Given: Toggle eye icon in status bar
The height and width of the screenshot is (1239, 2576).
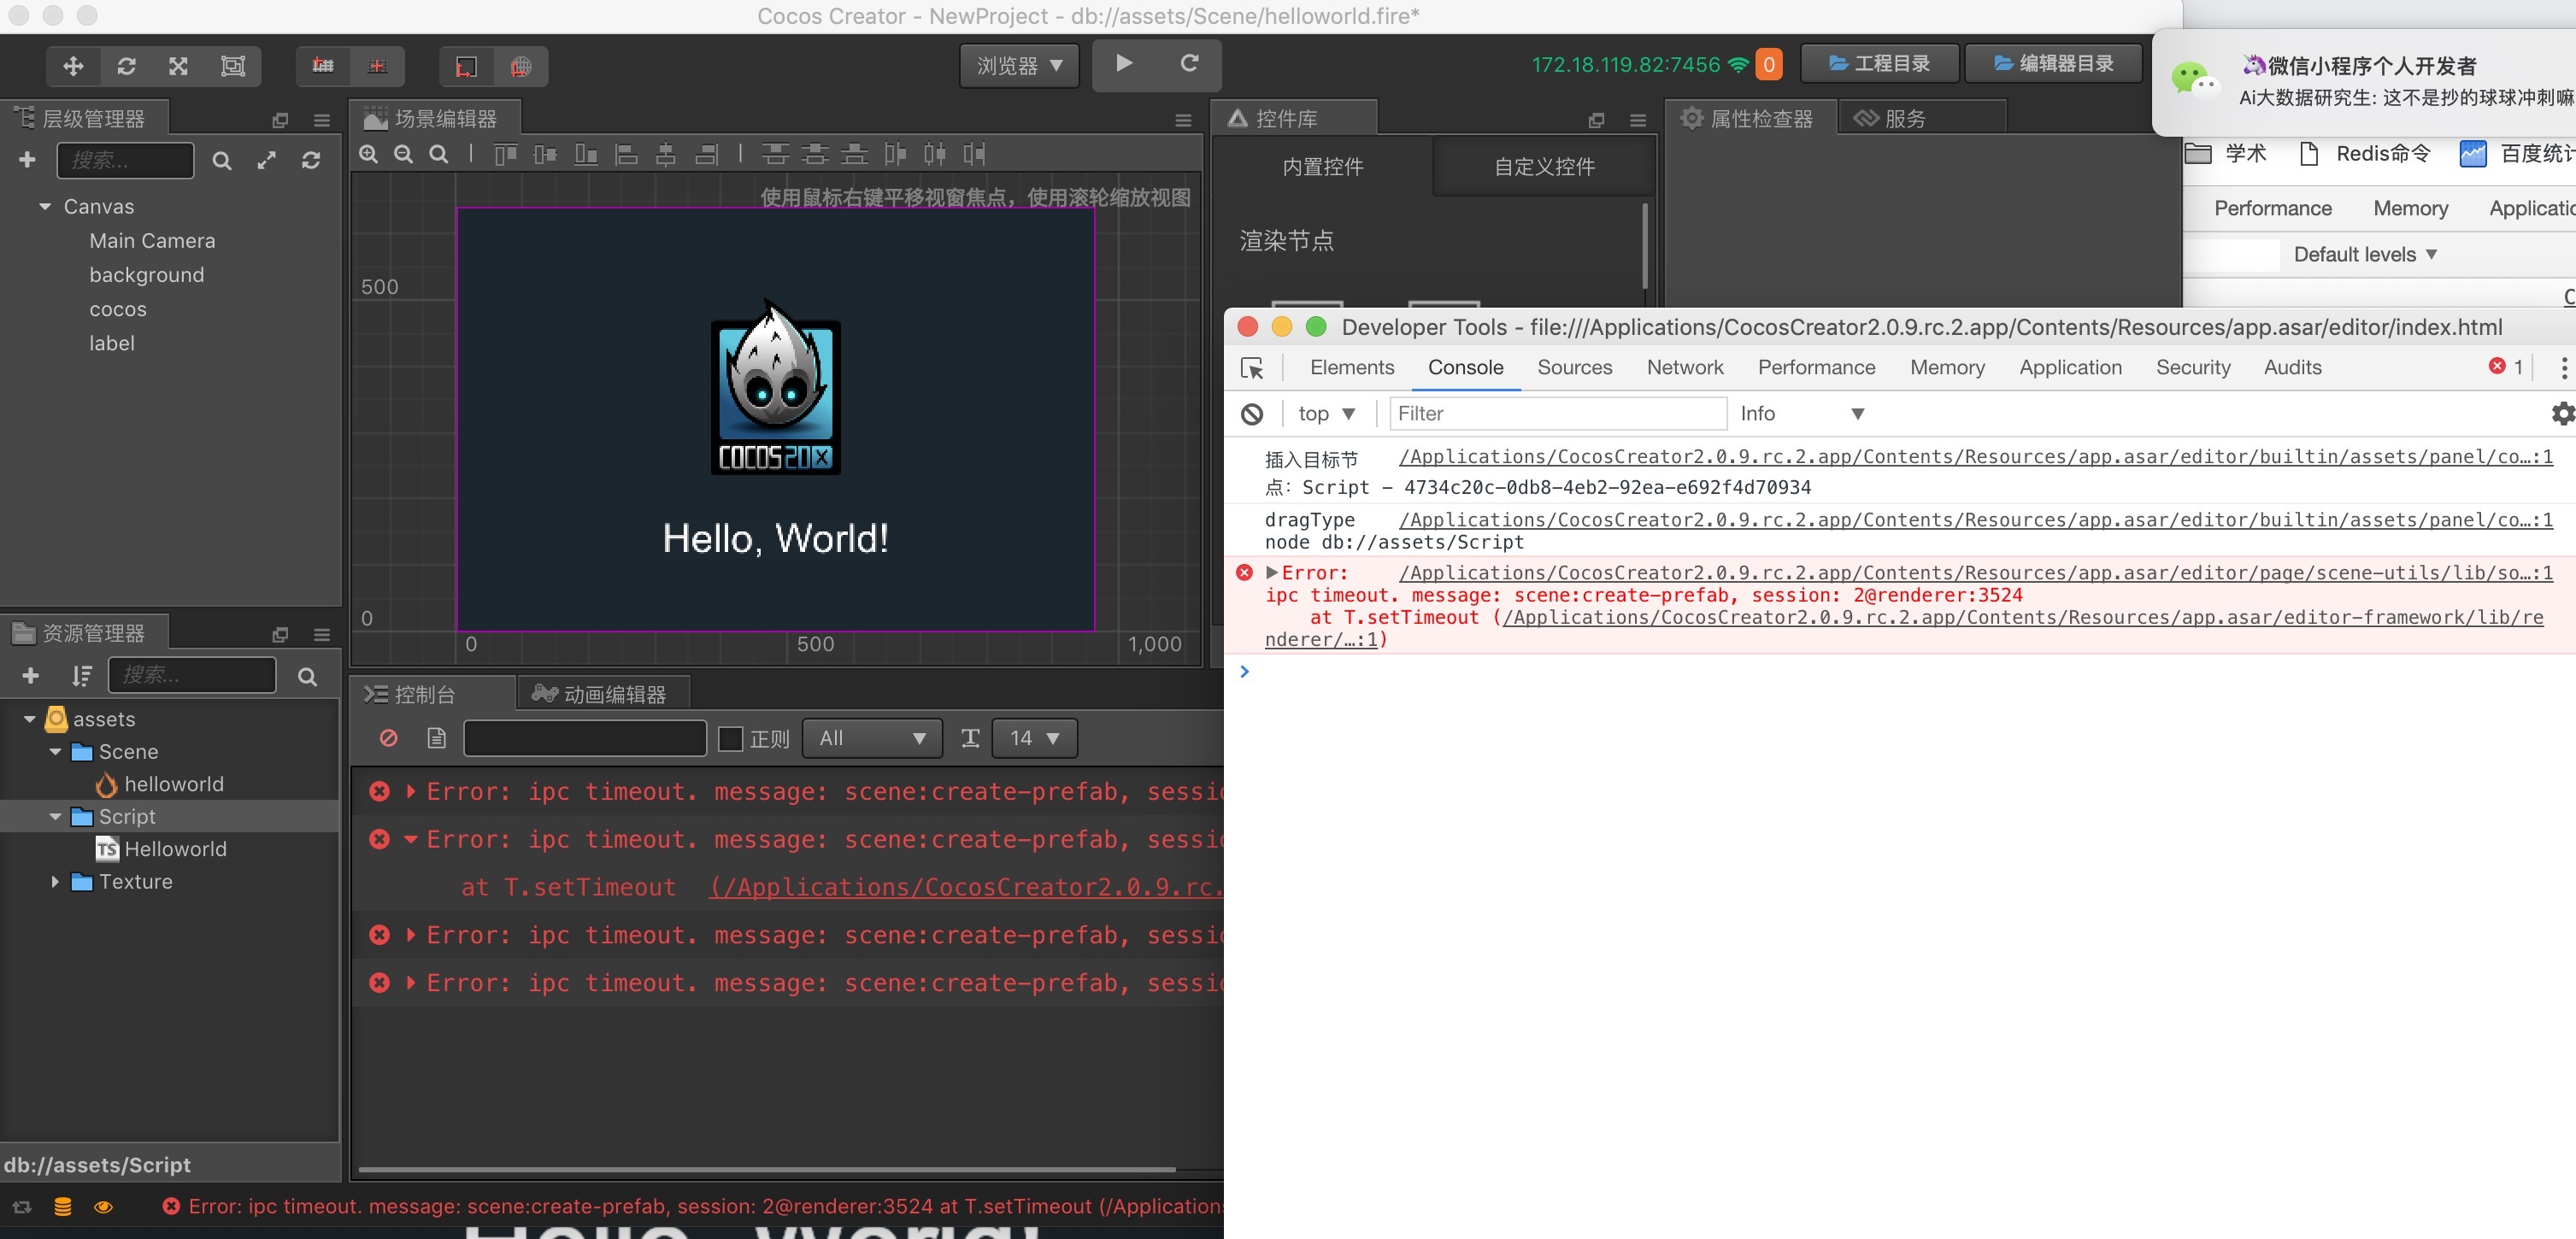Looking at the screenshot, I should point(103,1207).
